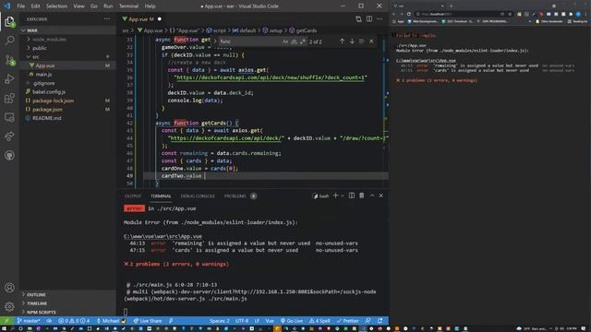Click the open changes icon in editor toolbar
The width and height of the screenshot is (591, 332).
point(358,18)
